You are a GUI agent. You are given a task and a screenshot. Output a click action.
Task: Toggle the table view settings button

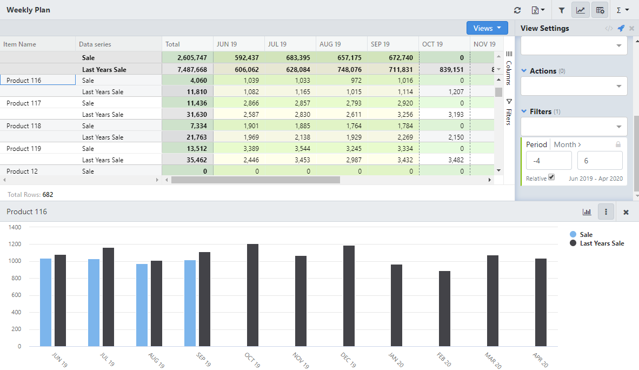click(600, 10)
